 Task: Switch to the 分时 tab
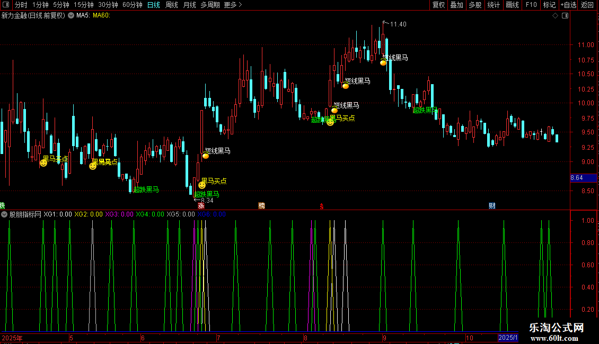[x=21, y=5]
